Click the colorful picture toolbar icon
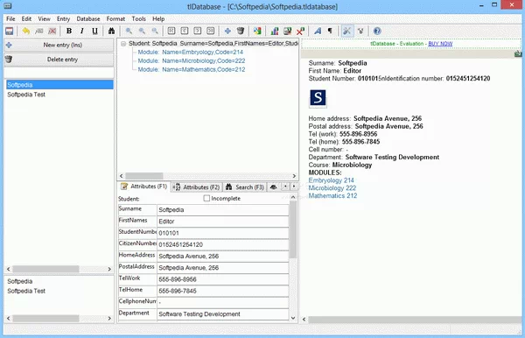 pyautogui.click(x=257, y=32)
